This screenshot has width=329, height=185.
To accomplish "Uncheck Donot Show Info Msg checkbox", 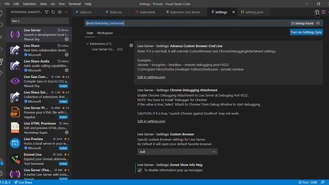I will pos(140,170).
